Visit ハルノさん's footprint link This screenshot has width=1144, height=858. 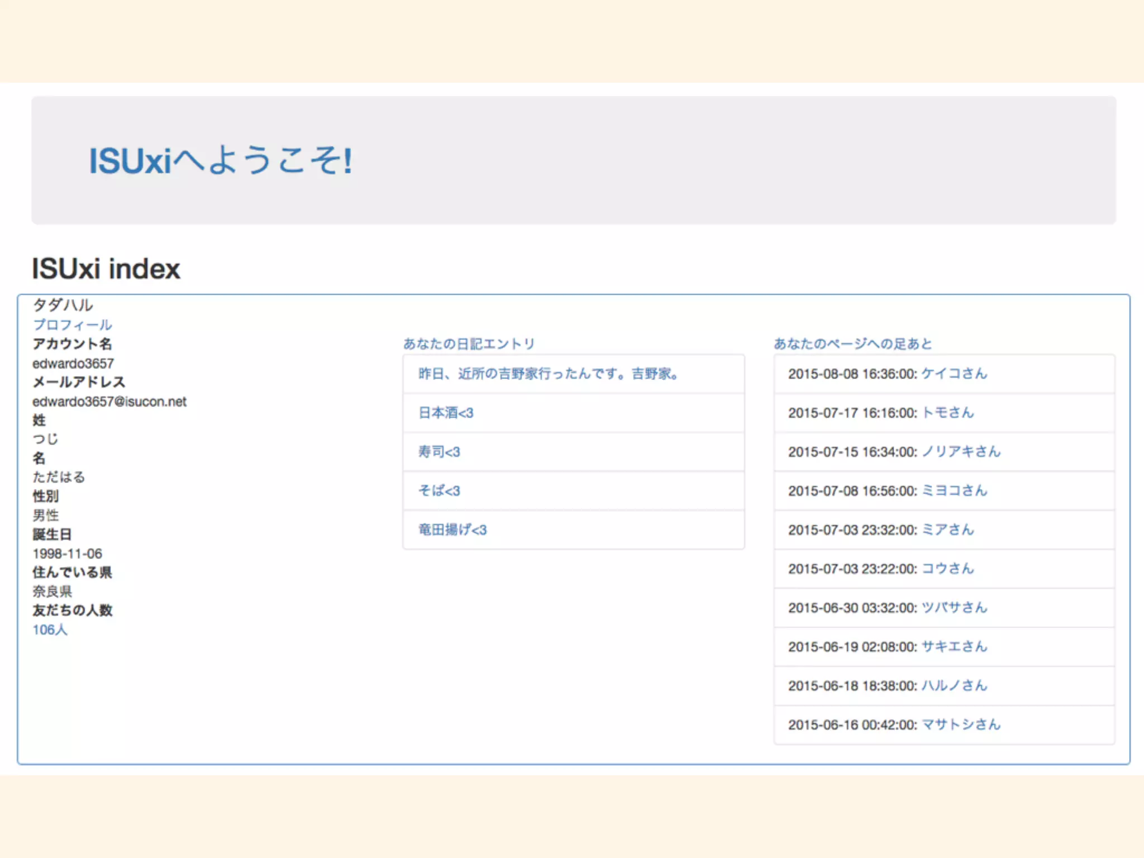point(954,686)
